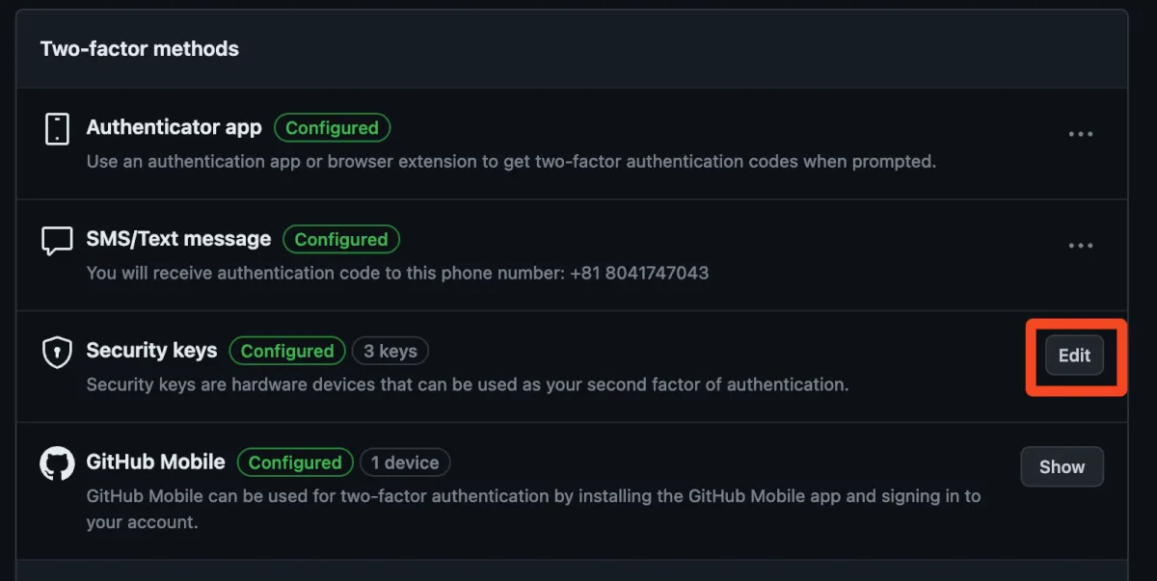Select the Security keys heading
Image resolution: width=1157 pixels, height=581 pixels.
[x=151, y=352]
